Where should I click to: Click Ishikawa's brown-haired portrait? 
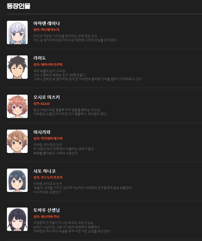point(17,141)
